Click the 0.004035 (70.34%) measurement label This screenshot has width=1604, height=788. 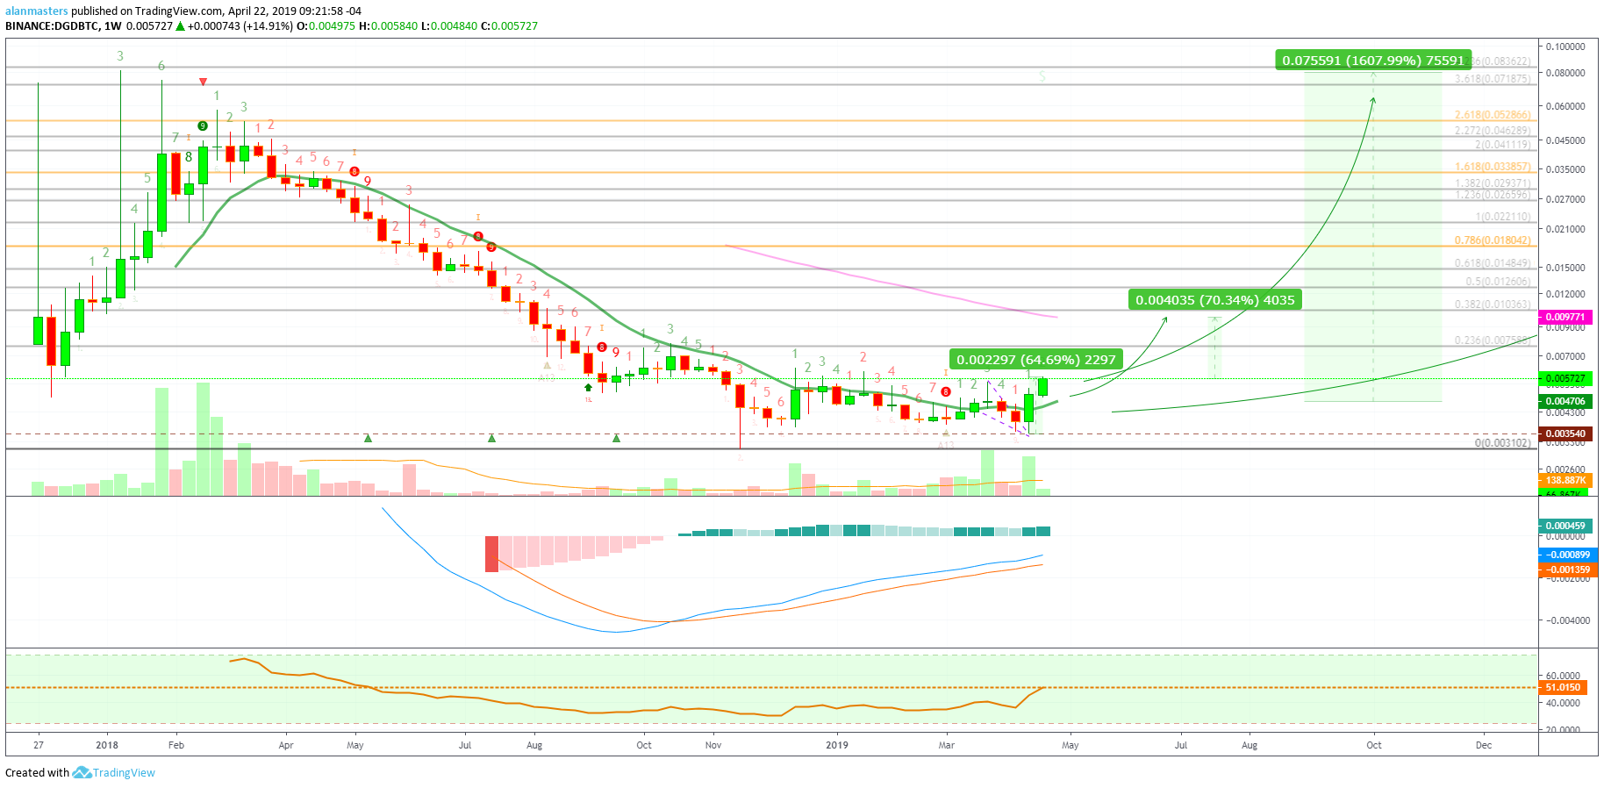(1215, 299)
